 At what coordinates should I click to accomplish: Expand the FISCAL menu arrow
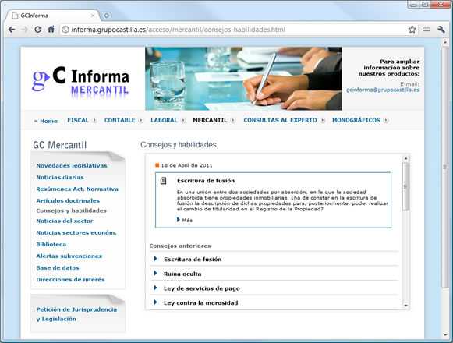point(94,121)
